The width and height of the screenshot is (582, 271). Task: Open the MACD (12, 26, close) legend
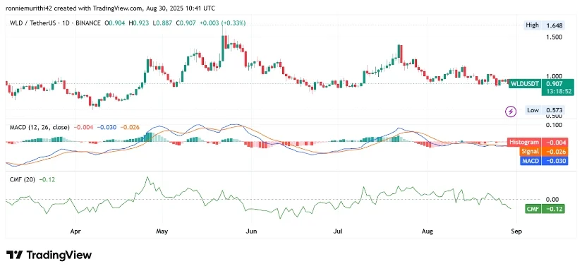point(40,127)
